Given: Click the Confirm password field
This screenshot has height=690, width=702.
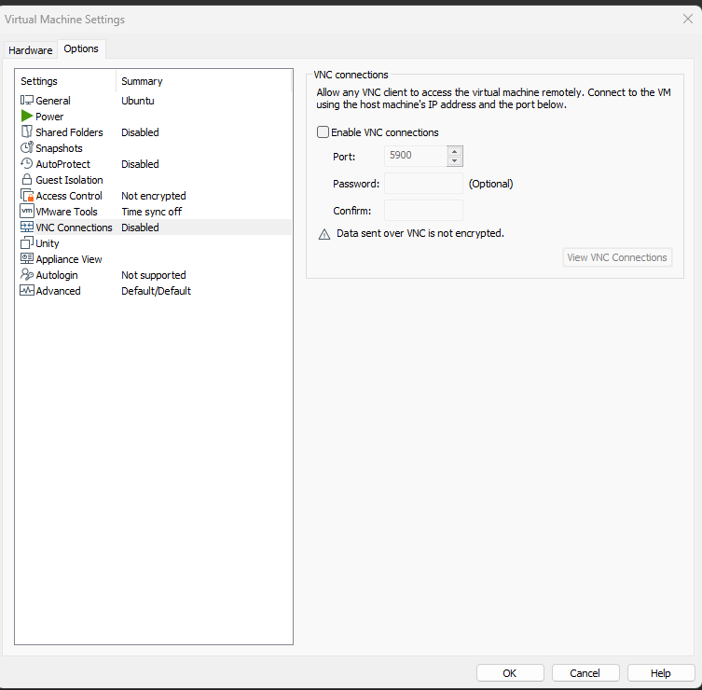Looking at the screenshot, I should click(x=423, y=210).
